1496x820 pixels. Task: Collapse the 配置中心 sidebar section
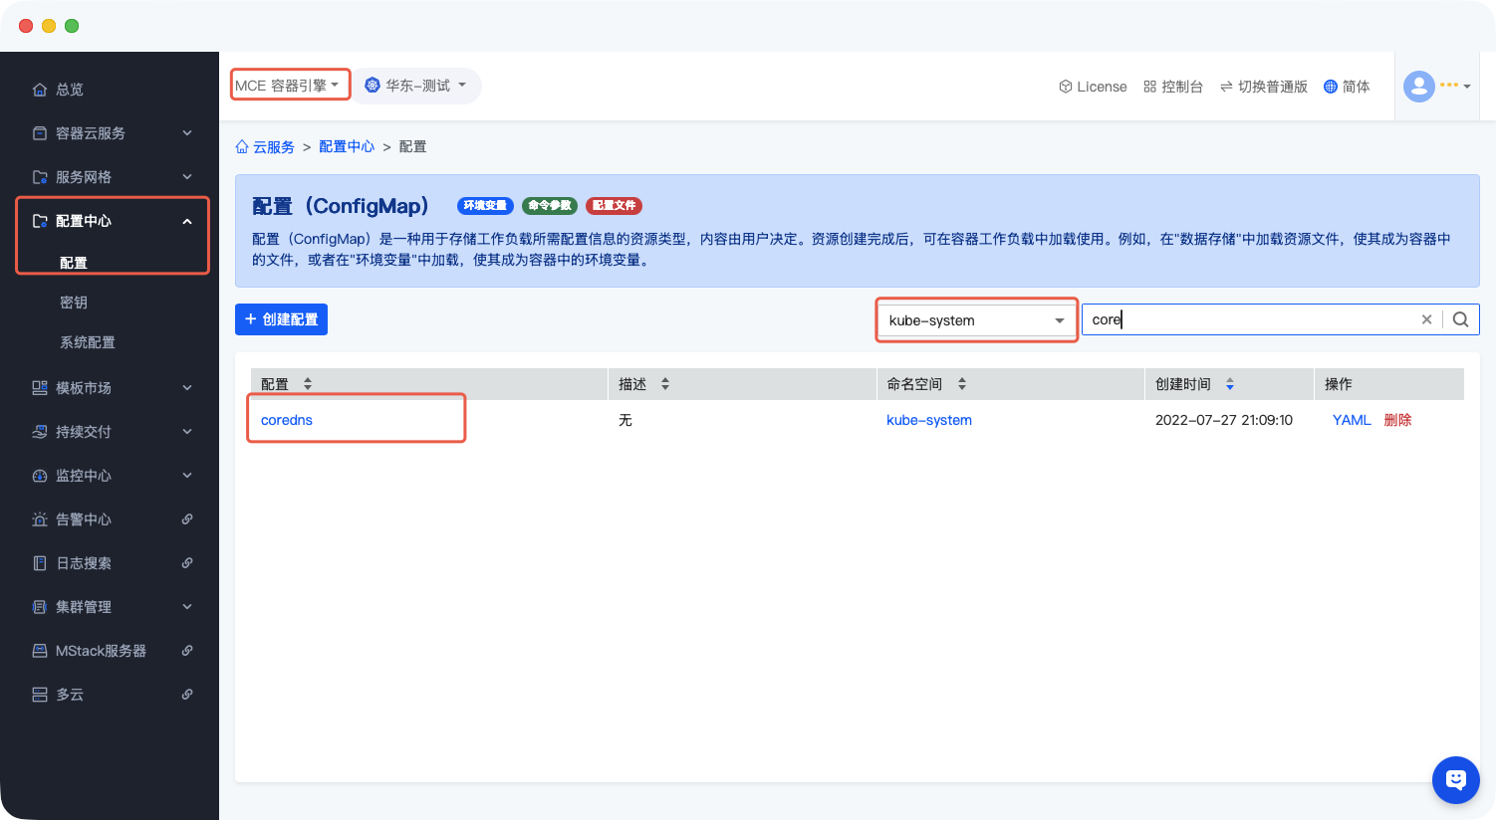[x=187, y=221]
